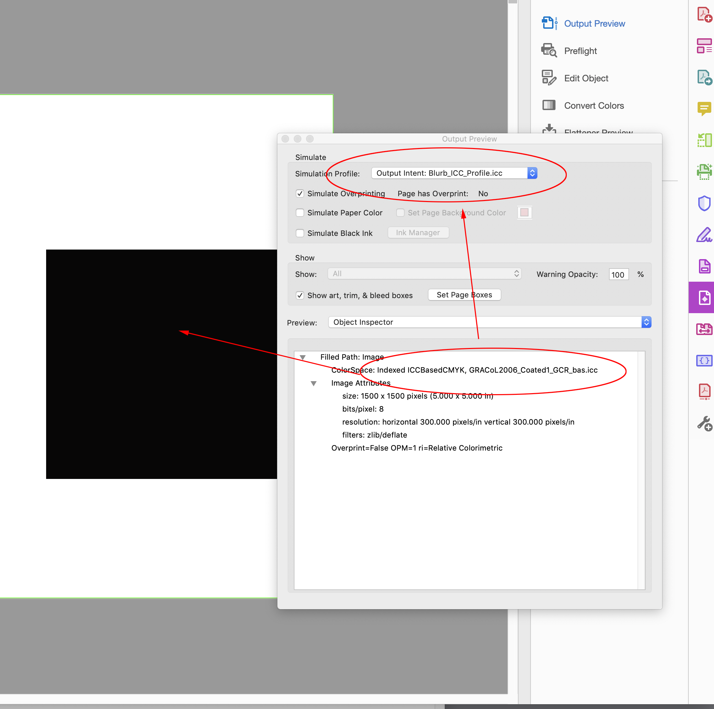This screenshot has height=709, width=714.
Task: Collapse the Image Attributes disclosure triangle
Action: [x=314, y=383]
